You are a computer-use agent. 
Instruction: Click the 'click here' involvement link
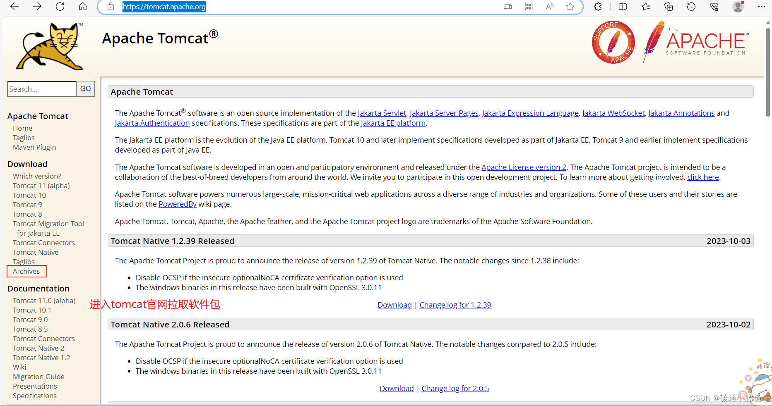click(703, 177)
